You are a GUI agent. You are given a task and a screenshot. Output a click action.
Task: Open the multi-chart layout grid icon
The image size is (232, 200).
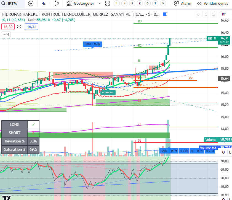point(108,3)
